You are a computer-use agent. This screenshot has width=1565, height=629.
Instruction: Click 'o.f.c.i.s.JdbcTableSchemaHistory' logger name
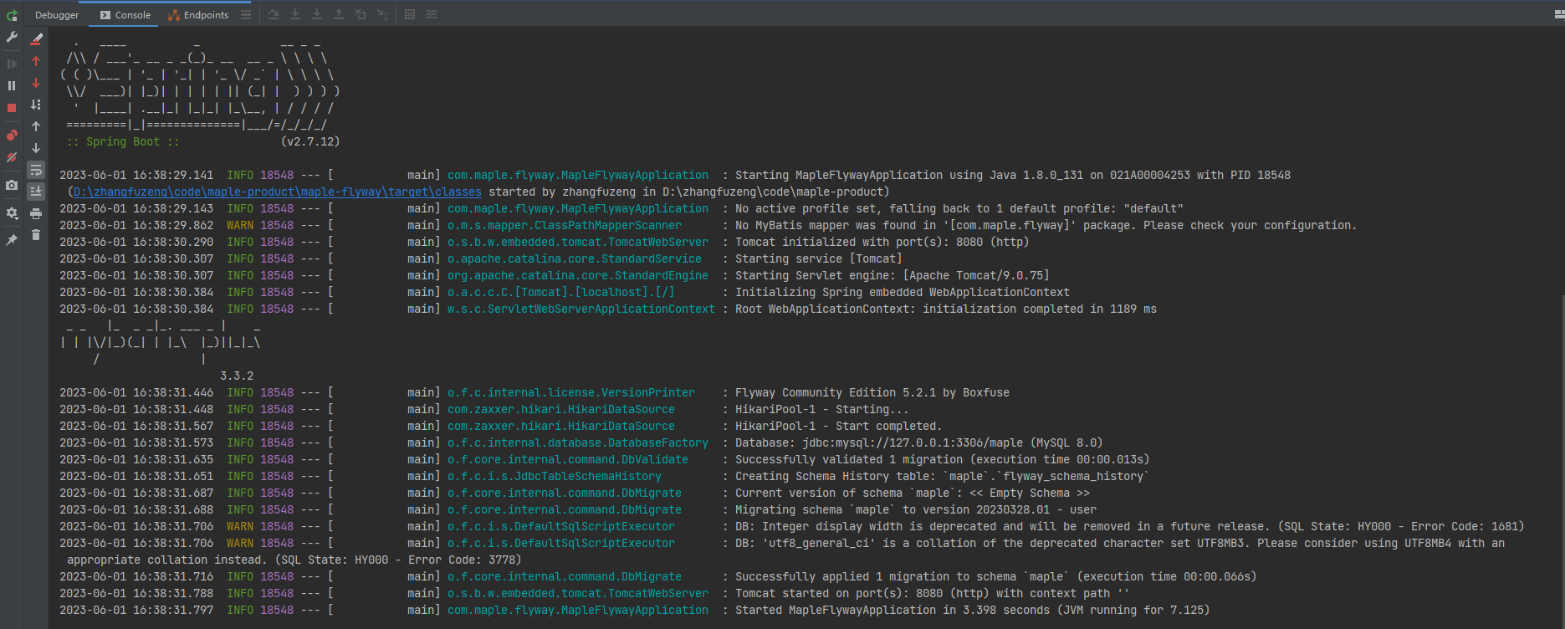coord(555,476)
